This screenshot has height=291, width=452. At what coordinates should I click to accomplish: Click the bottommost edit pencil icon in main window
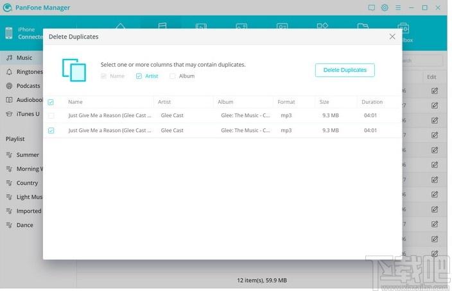[x=435, y=254]
